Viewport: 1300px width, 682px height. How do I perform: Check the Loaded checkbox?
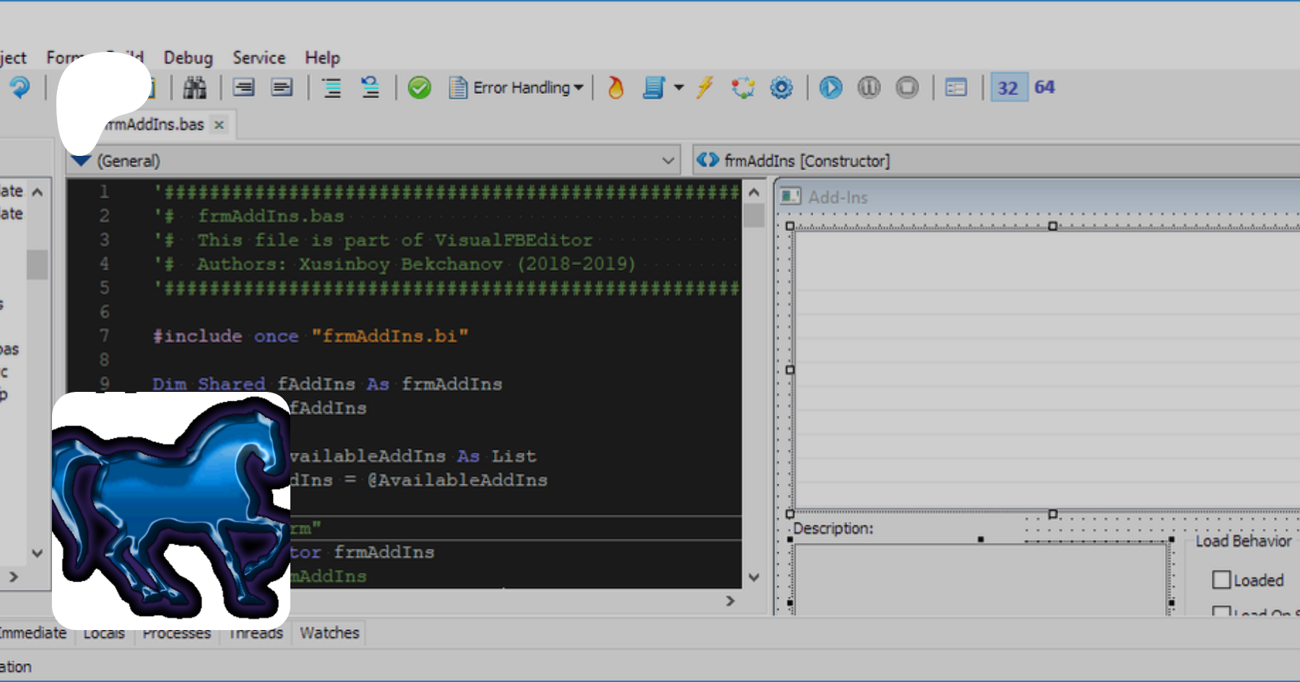[1221, 580]
